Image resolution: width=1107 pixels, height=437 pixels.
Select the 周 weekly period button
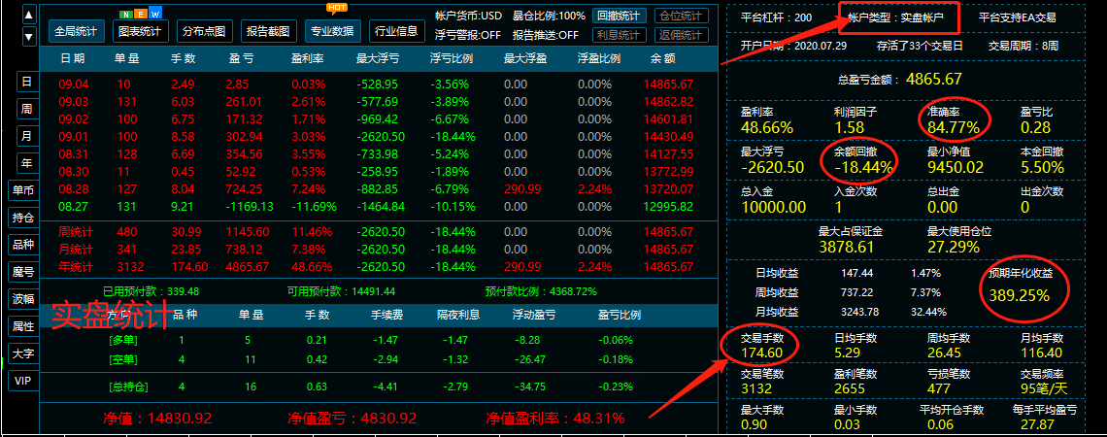[x=26, y=109]
